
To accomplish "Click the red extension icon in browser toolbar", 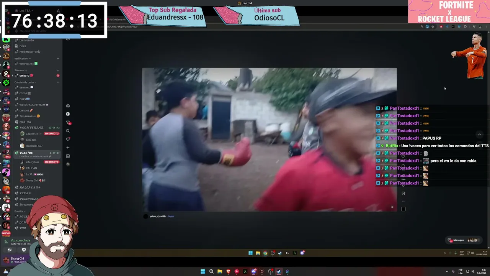I will pyautogui.click(x=441, y=27).
